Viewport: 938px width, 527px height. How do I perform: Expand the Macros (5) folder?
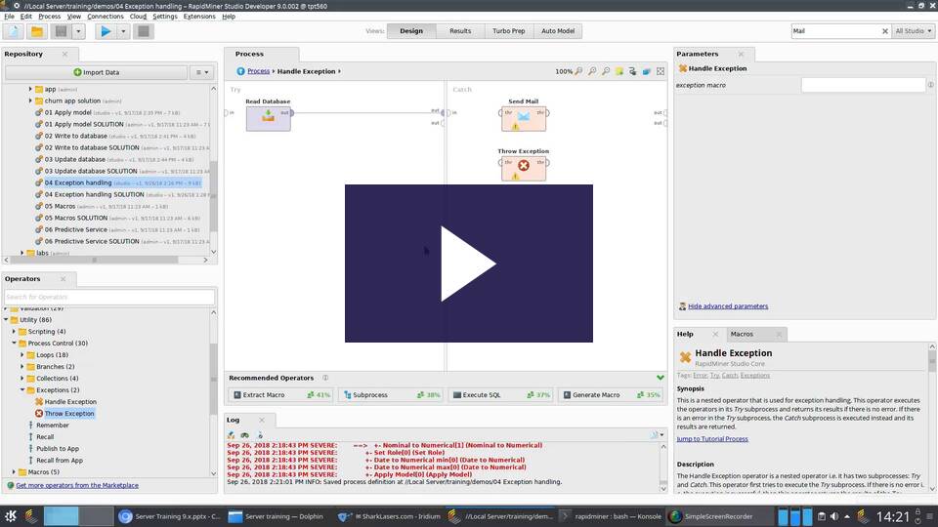click(15, 472)
